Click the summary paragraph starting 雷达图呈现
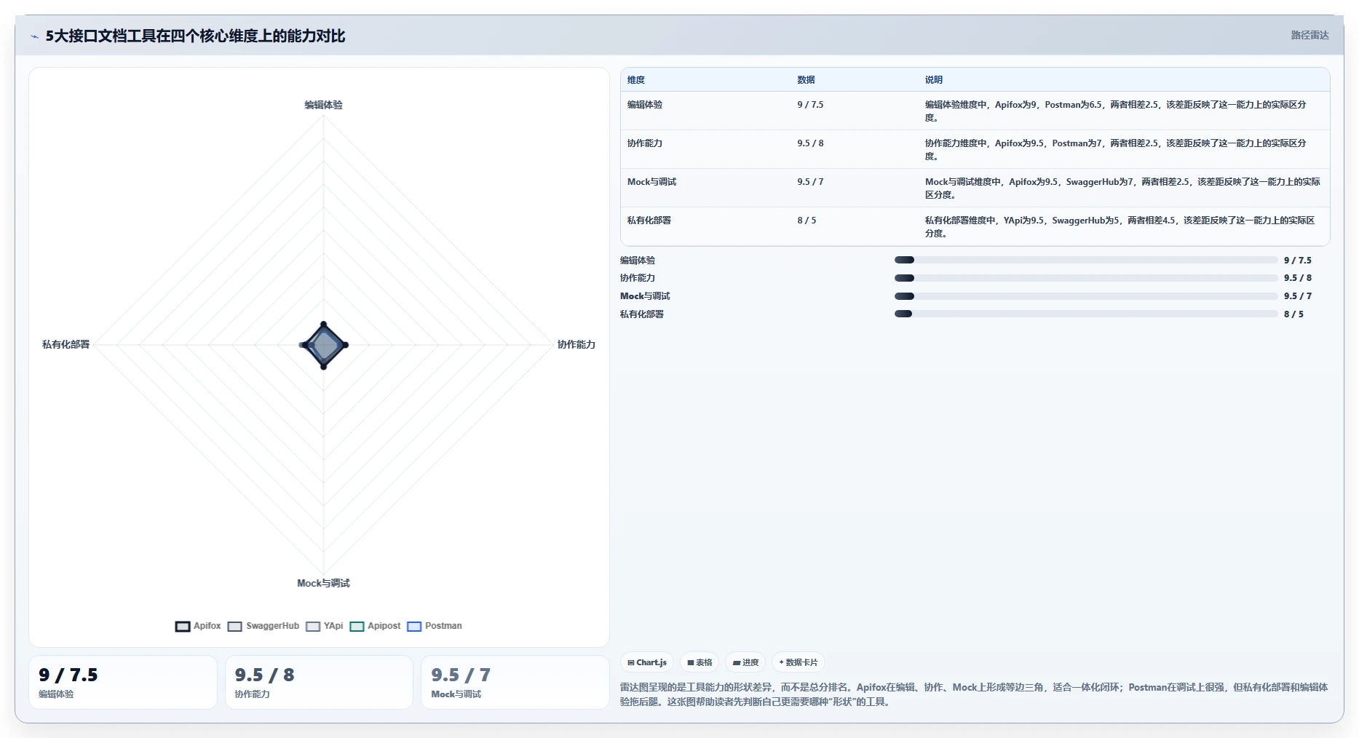The height and width of the screenshot is (738, 1359). coord(974,694)
